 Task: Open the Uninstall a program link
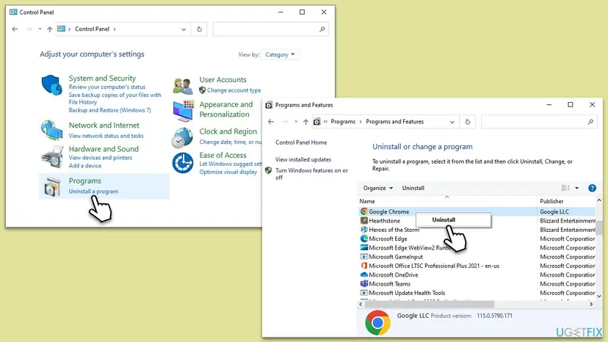tap(93, 192)
